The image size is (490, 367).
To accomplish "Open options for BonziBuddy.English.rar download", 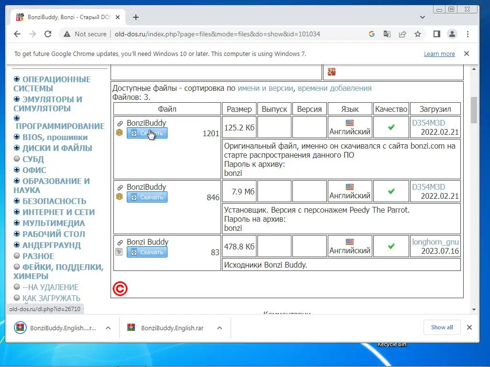I will click(220, 328).
